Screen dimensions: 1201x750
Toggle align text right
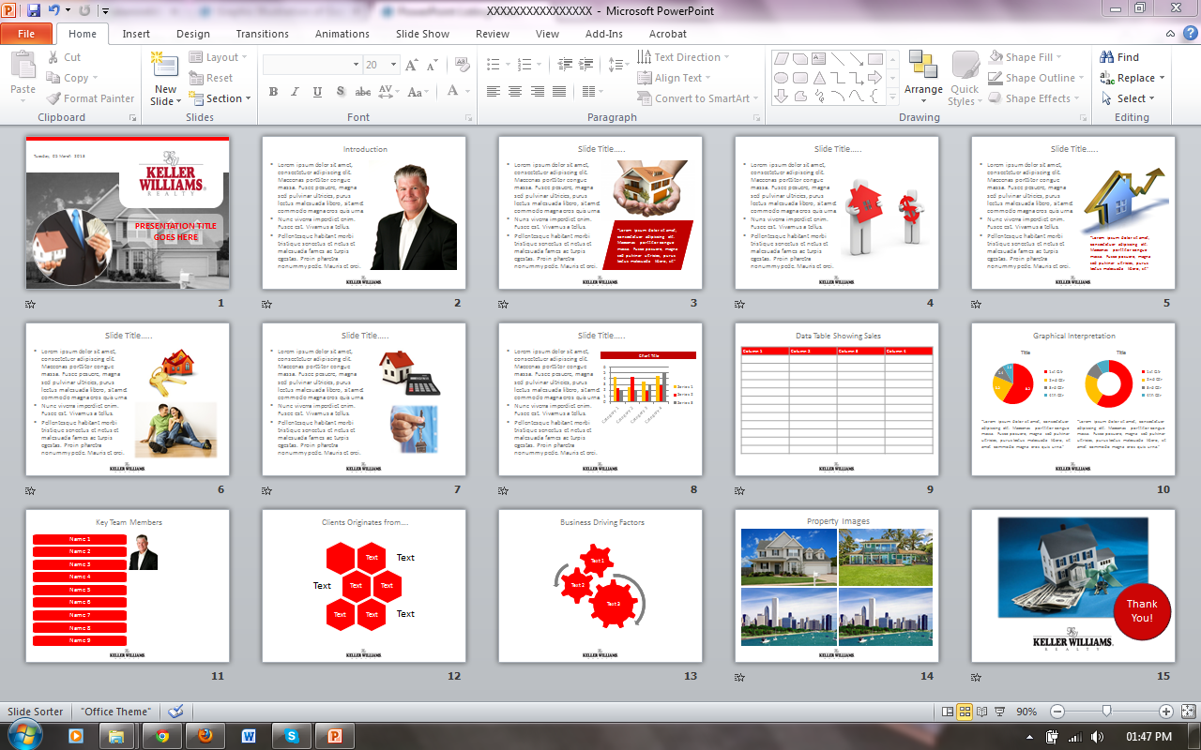tap(538, 92)
